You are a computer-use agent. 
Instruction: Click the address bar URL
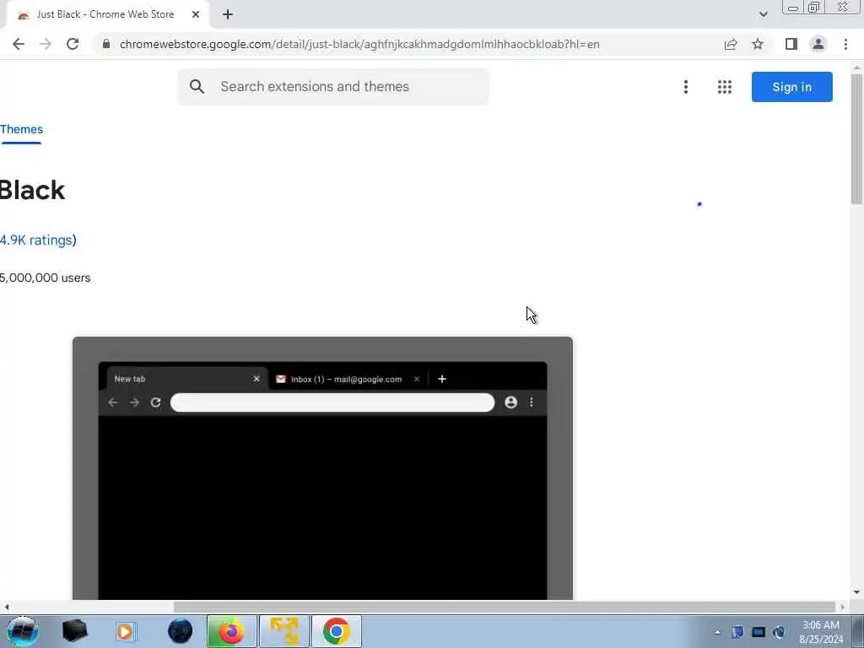359,44
